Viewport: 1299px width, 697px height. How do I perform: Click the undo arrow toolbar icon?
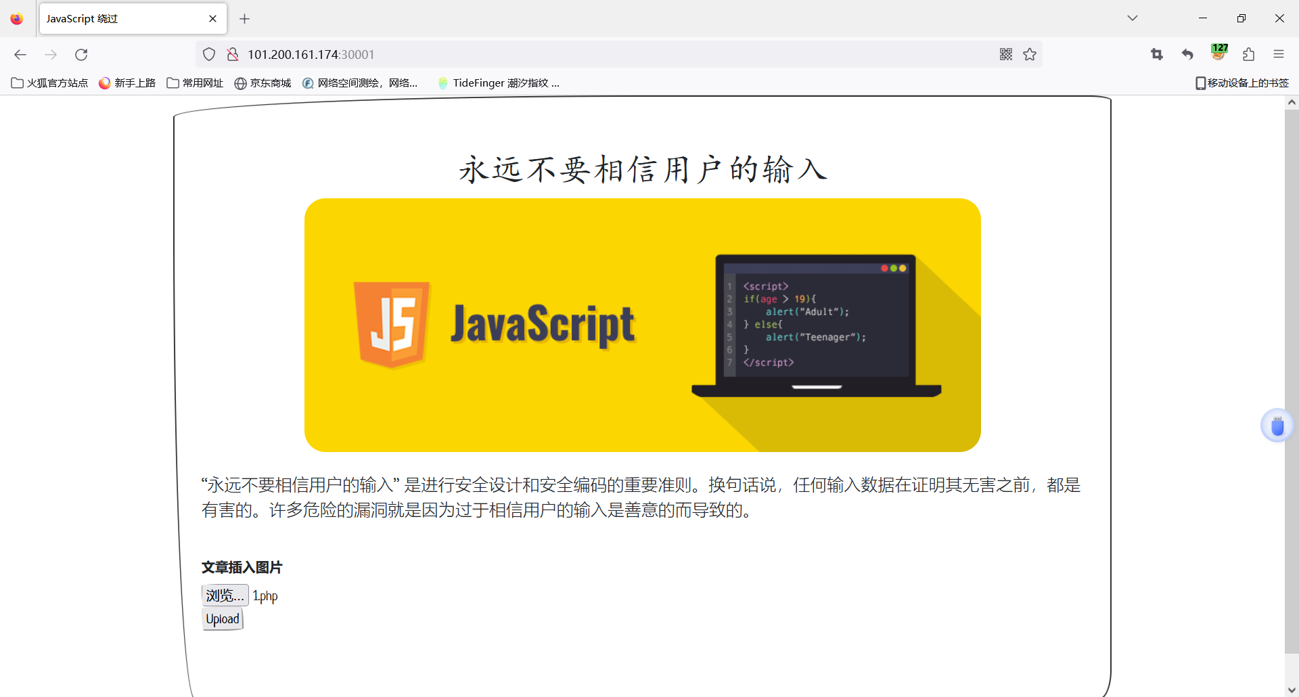point(1187,54)
